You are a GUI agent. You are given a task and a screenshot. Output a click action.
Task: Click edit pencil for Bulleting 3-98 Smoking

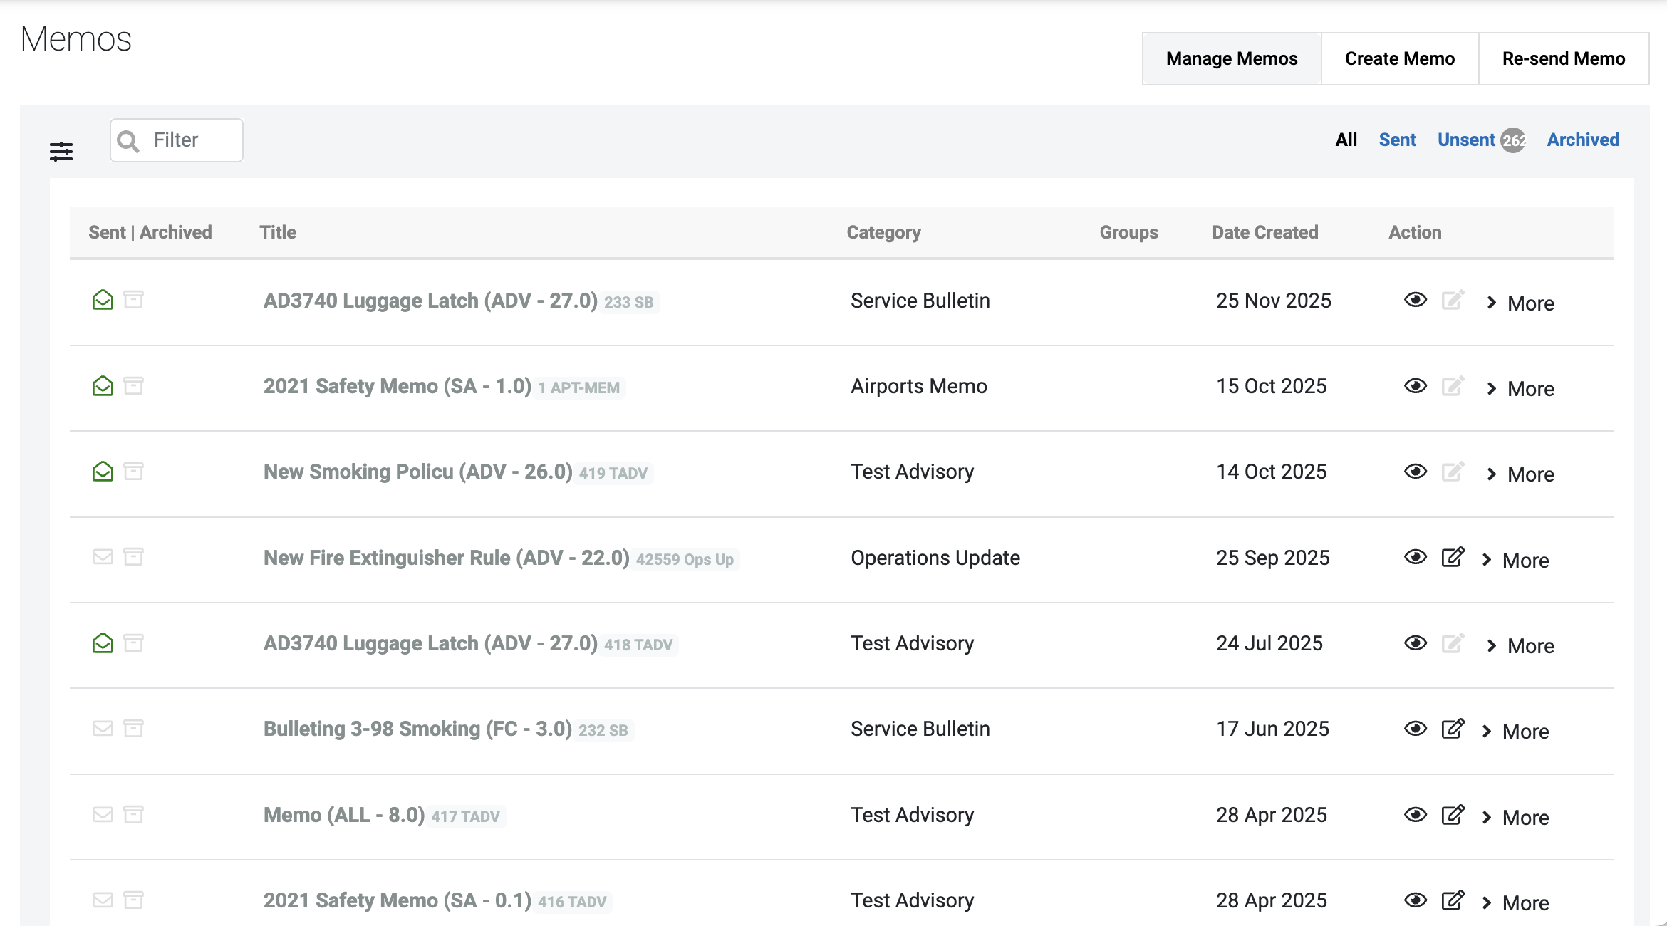click(1452, 729)
